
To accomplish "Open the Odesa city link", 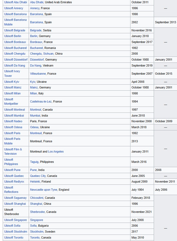I will coord(34,127).
